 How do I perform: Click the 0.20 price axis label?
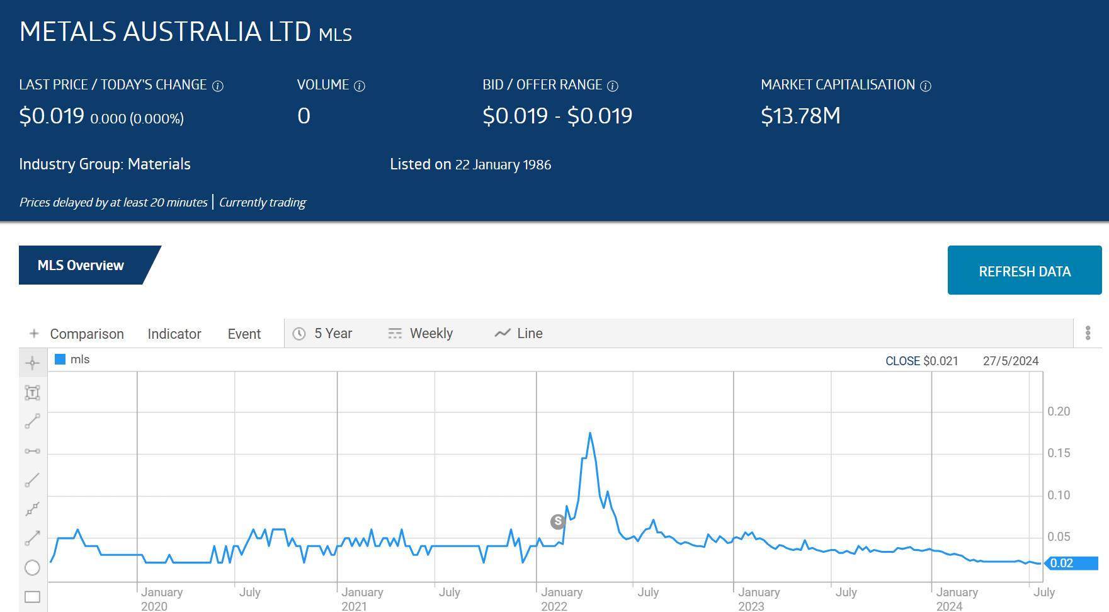(x=1059, y=411)
